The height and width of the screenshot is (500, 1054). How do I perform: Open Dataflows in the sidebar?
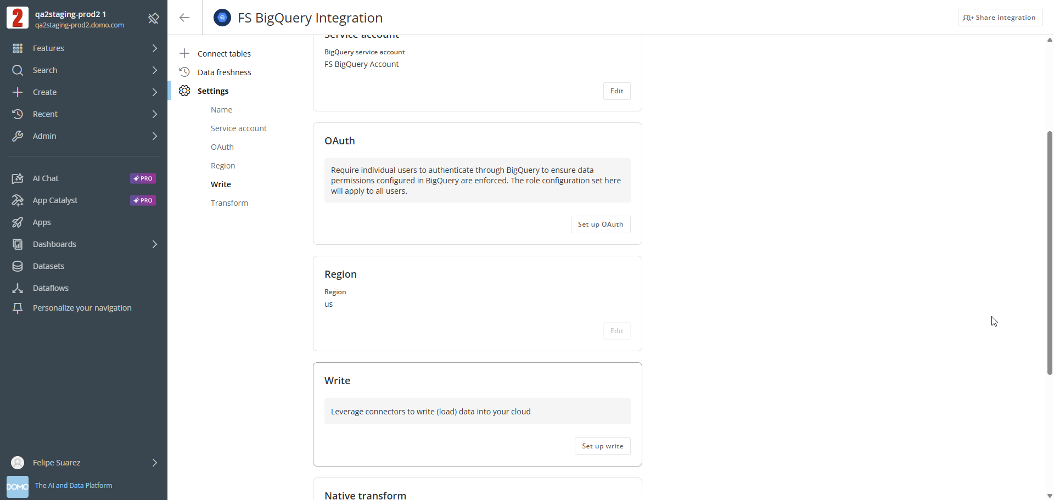click(51, 288)
